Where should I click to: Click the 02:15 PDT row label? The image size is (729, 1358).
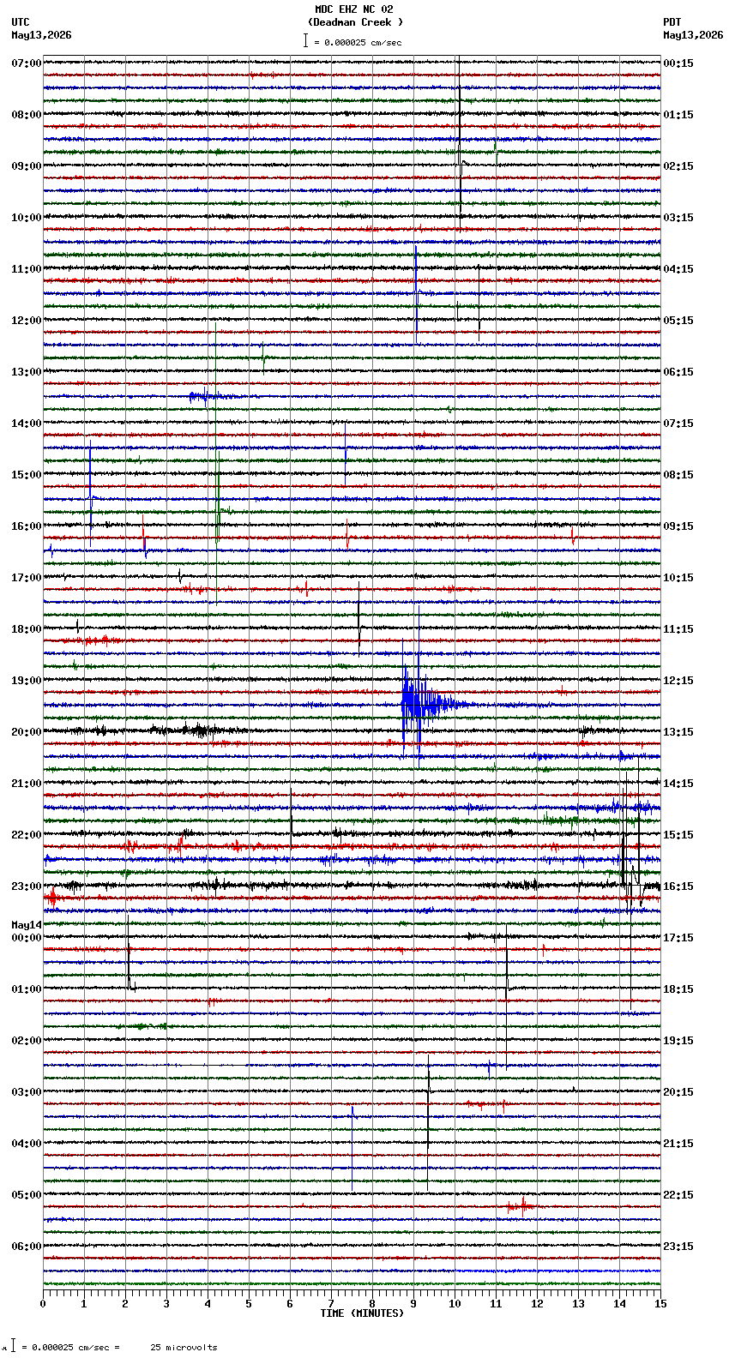678,166
